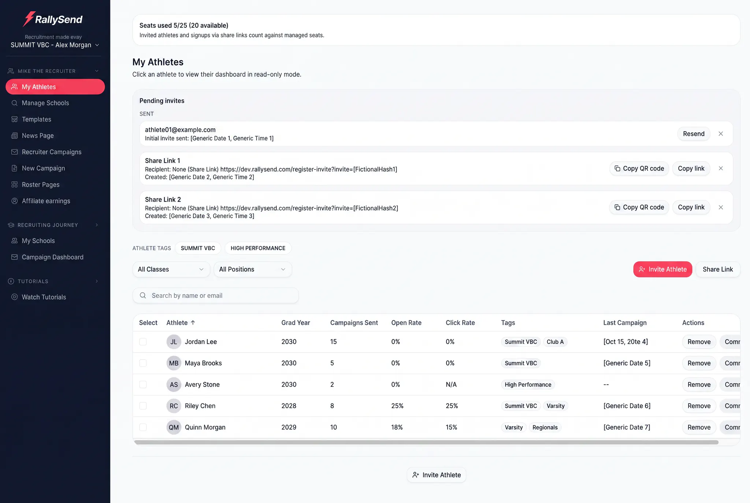Screen dimensions: 750x503
Task: Remove the Share Link 2 invite
Action: pyautogui.click(x=721, y=207)
